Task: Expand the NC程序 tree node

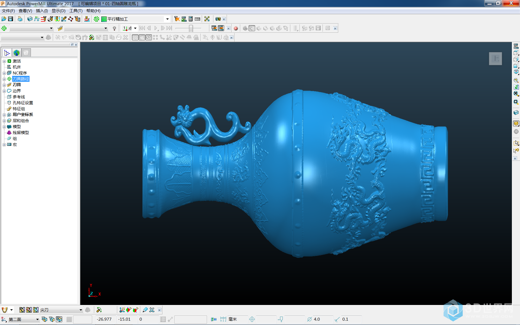Action: (x=4, y=73)
